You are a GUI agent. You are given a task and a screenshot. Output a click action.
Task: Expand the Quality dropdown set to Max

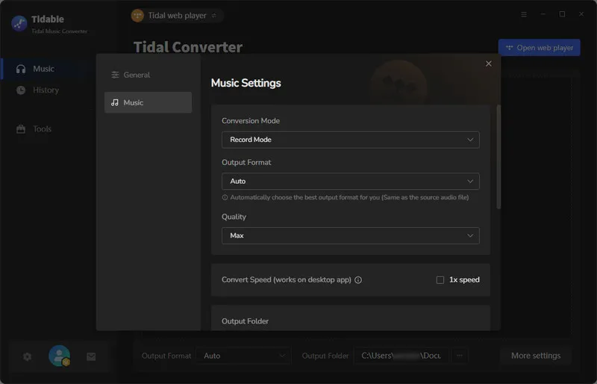(x=350, y=235)
